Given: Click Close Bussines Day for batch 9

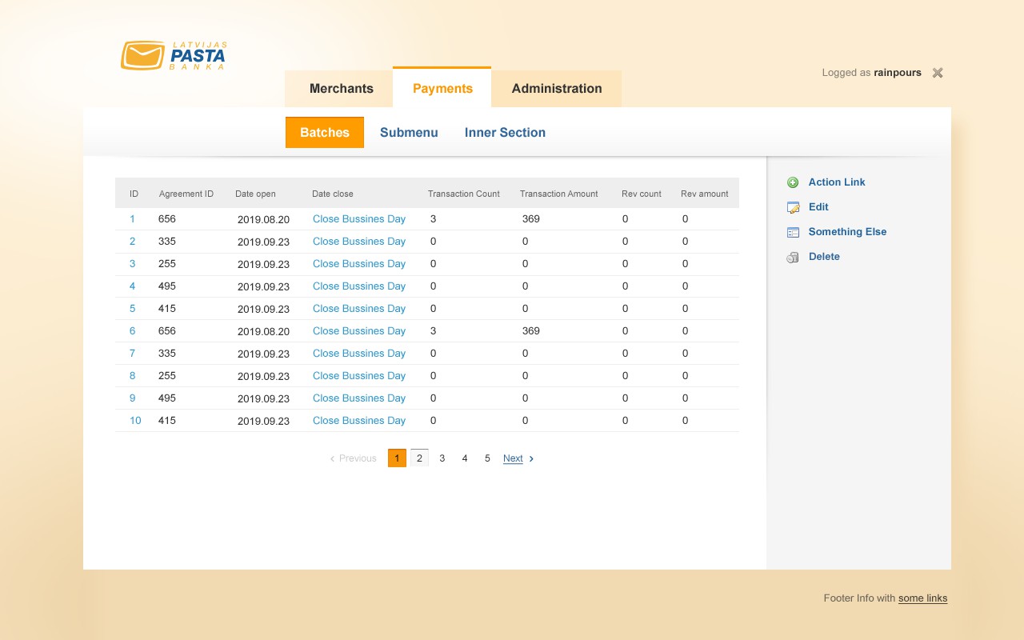Looking at the screenshot, I should tap(359, 398).
